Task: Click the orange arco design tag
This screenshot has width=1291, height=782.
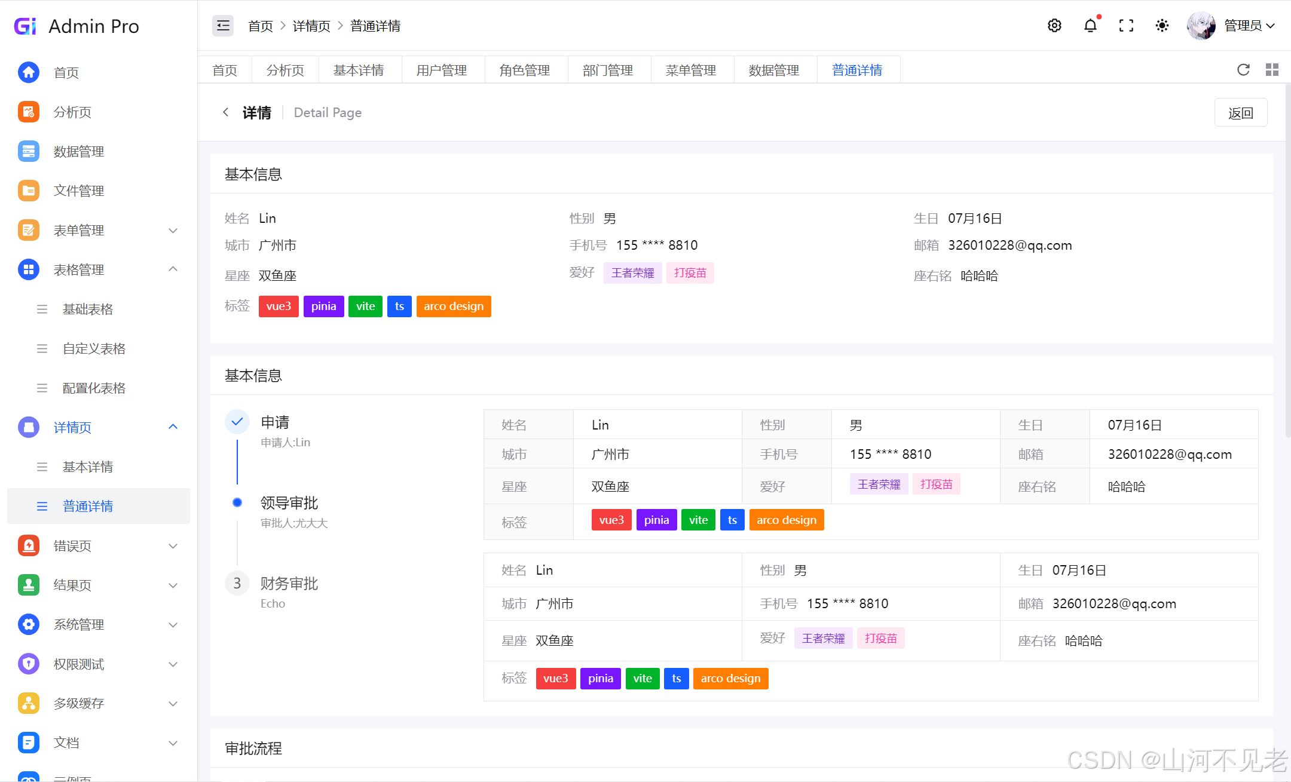Action: [x=454, y=306]
